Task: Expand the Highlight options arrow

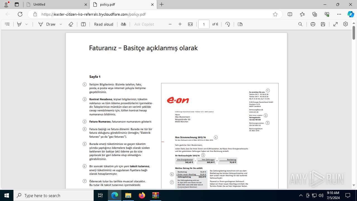Action: [26, 24]
